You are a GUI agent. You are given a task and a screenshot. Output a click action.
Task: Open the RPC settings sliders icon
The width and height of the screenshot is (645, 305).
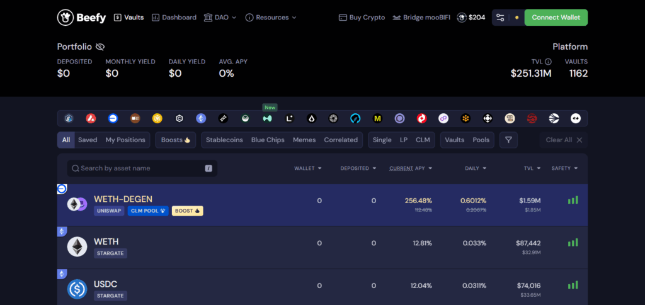point(500,18)
